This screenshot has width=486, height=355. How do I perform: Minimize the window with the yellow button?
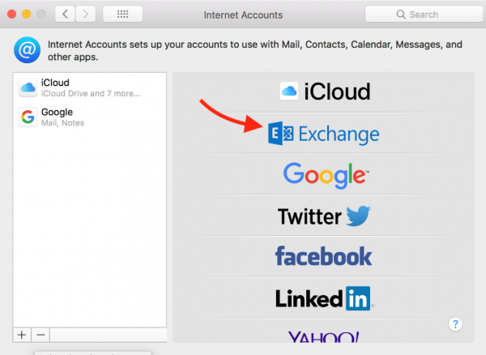pyautogui.click(x=27, y=15)
